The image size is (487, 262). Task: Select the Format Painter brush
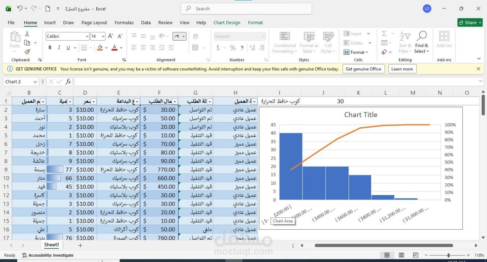(x=27, y=52)
